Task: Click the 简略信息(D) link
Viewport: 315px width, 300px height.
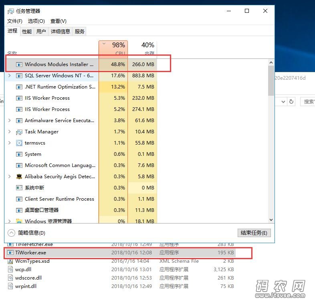Action: coord(32,233)
